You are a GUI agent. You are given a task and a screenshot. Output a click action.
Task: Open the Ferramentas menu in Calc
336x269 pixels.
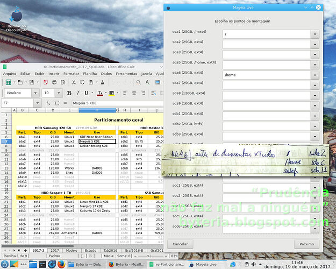(x=126, y=74)
